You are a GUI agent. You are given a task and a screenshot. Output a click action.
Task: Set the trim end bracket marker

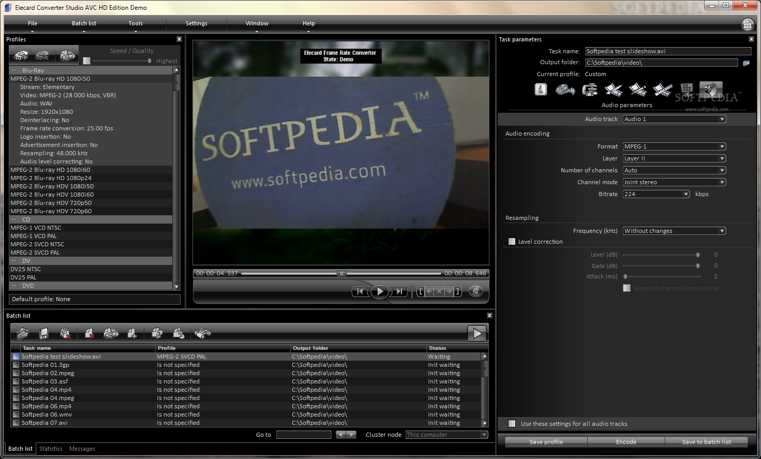tap(458, 291)
